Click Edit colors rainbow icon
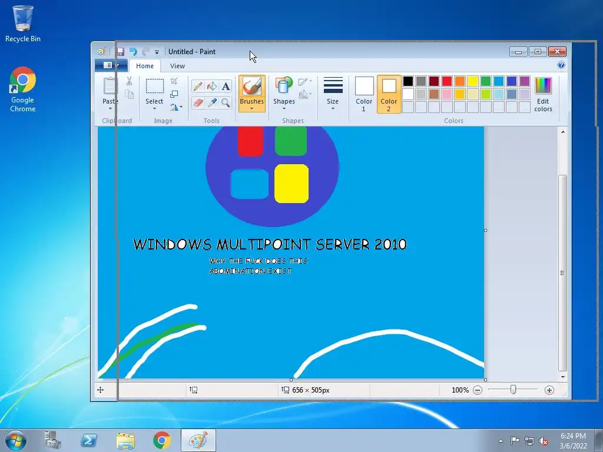603x452 pixels. 543,86
